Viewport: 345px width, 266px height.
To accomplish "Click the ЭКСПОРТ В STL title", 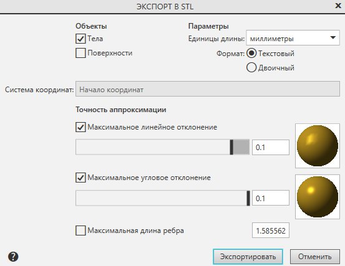I will [165, 7].
